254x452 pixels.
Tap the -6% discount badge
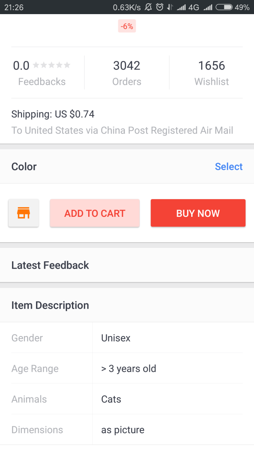click(x=127, y=26)
